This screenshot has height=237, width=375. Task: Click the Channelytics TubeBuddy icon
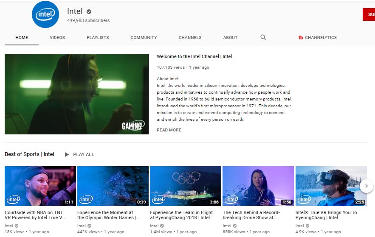point(301,37)
